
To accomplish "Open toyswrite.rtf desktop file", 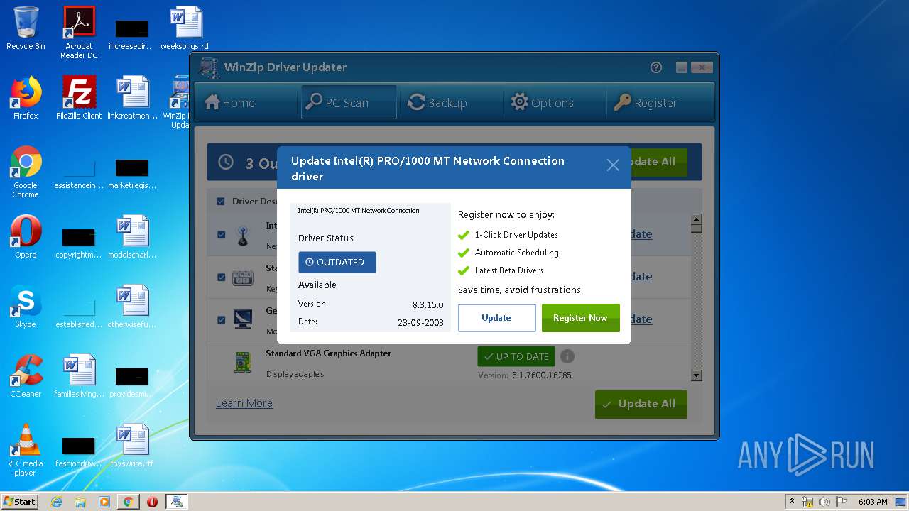I will point(132,446).
